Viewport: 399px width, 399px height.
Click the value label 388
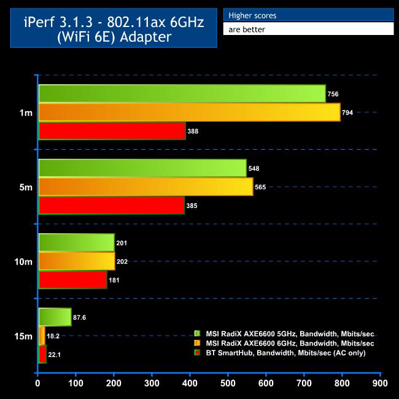193,131
